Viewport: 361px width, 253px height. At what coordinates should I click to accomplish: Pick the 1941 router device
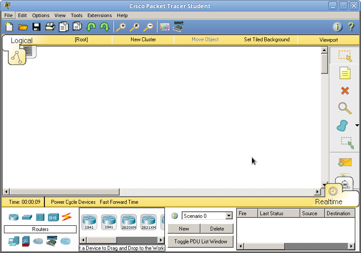click(x=109, y=222)
